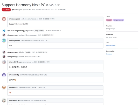Click the jared2013-arch avatar icon
This screenshot has height=105, width=140.
tap(4, 62)
